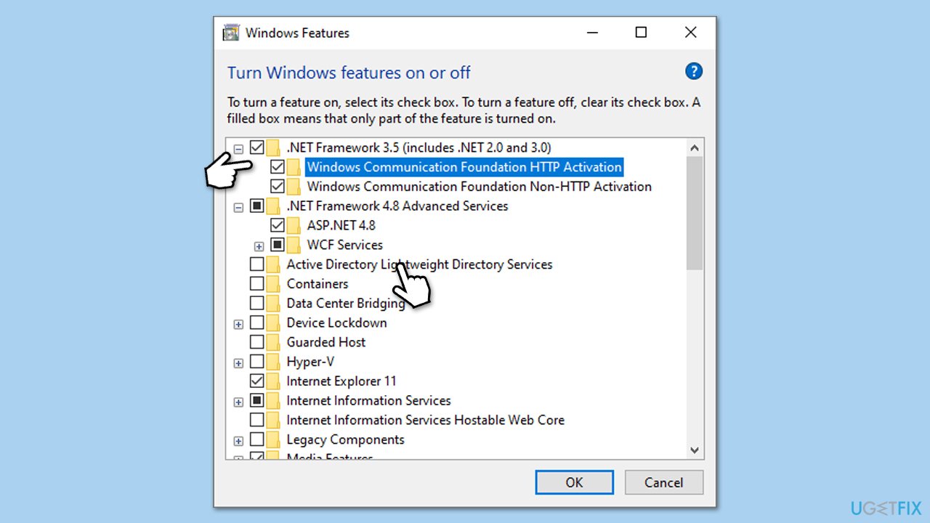The width and height of the screenshot is (930, 523).
Task: Confirm changes with the OK button
Action: tap(574, 482)
